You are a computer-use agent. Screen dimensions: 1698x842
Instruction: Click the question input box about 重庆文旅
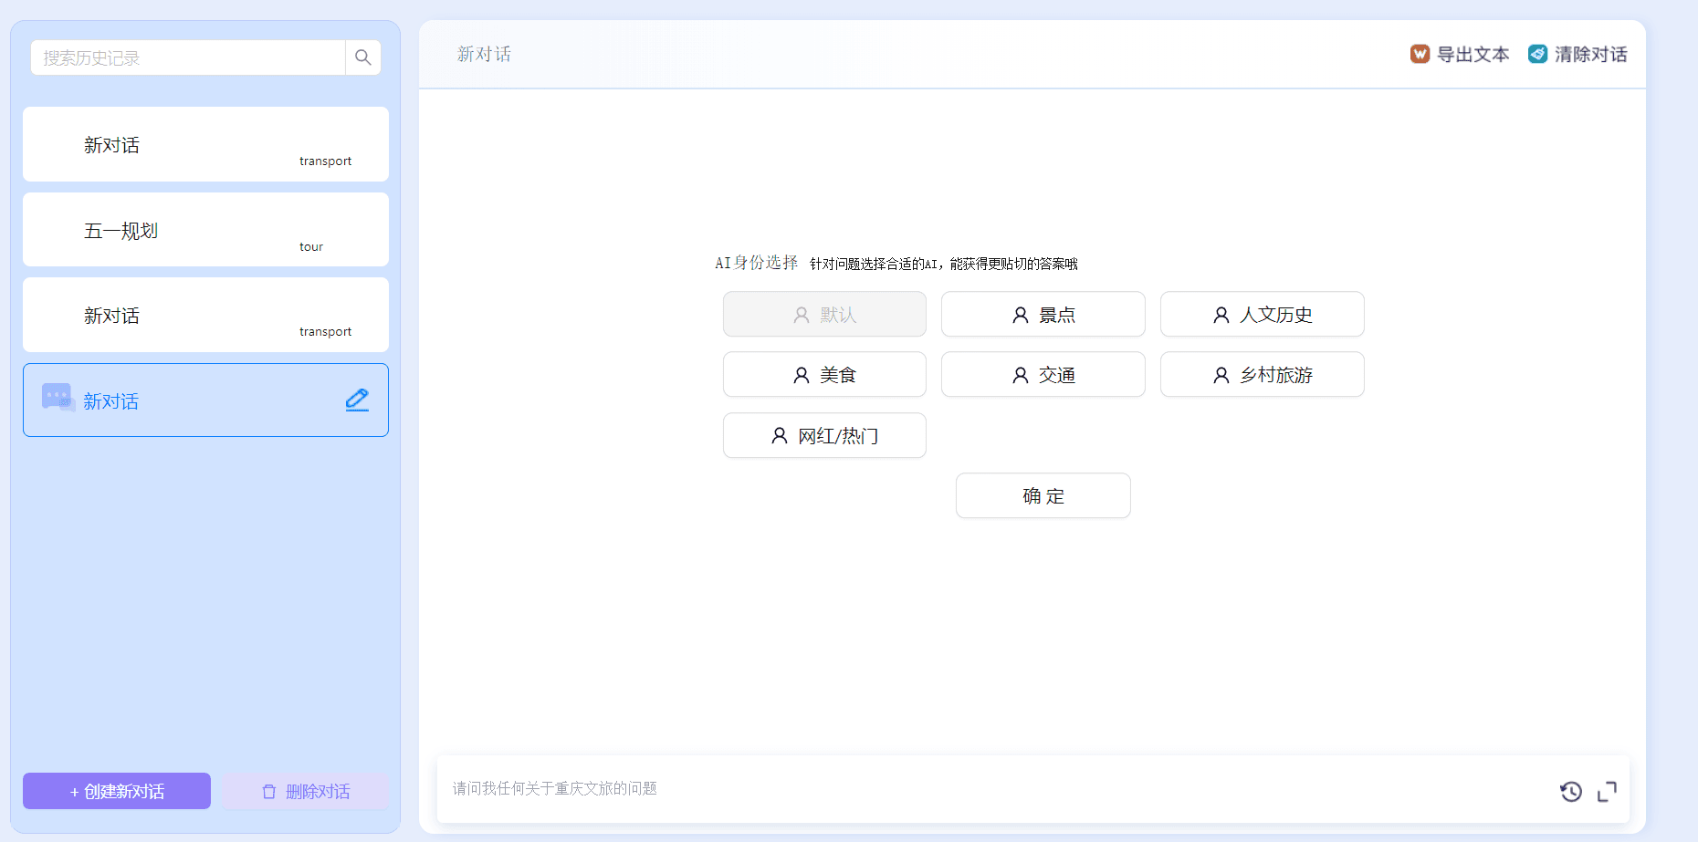[995, 789]
